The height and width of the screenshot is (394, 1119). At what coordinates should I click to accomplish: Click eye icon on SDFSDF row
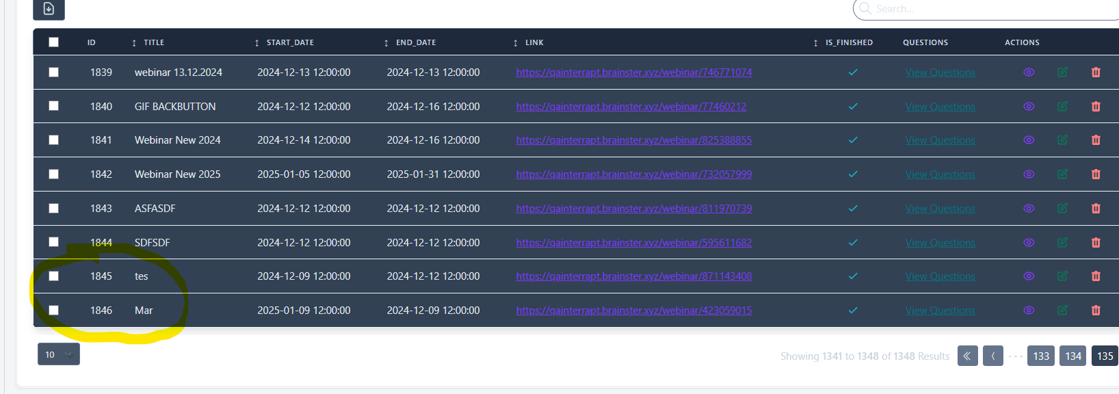point(1029,243)
